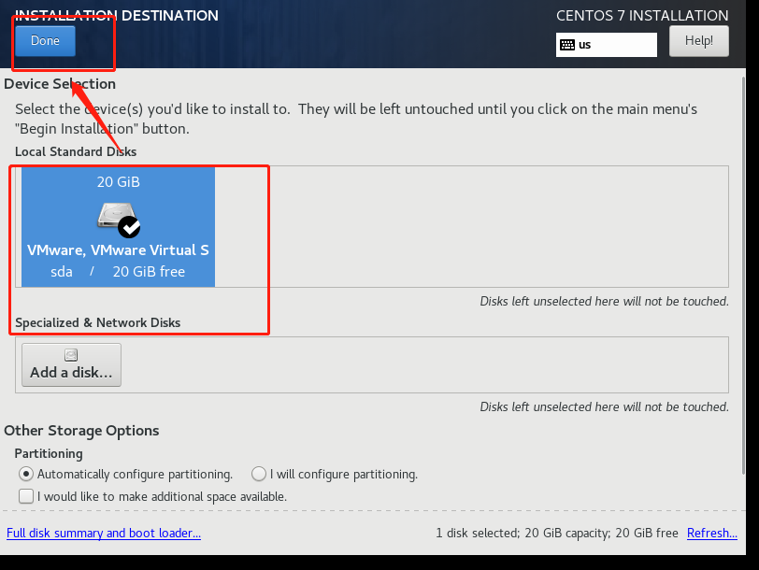Click the 'VMware, VMware Virtual S' disk name

[118, 250]
